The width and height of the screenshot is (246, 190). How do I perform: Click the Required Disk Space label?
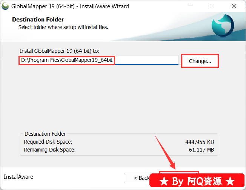pos(48,142)
